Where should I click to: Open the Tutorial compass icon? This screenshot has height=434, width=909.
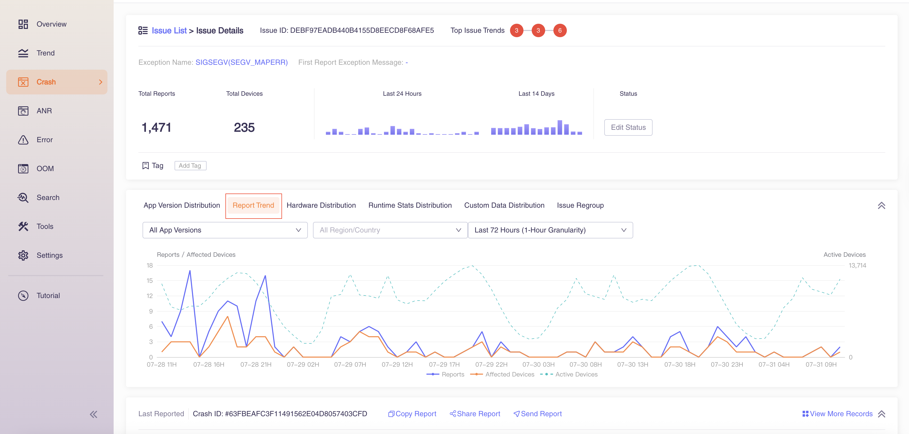pos(23,295)
